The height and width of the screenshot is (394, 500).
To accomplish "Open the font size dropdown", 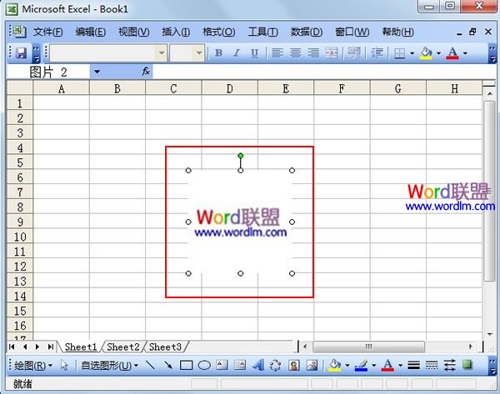I will click(x=199, y=53).
